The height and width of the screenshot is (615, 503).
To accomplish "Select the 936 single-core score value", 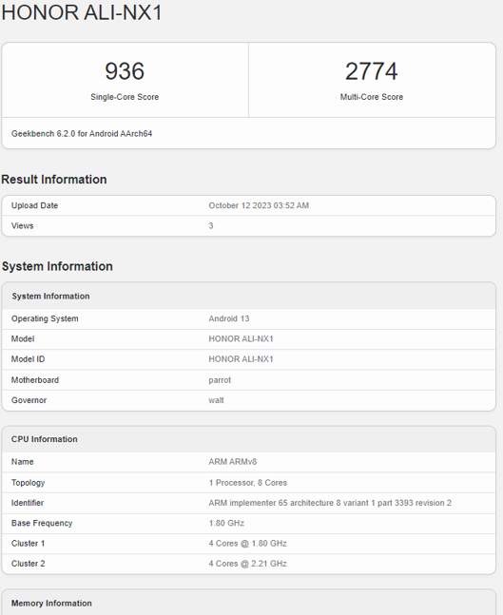I will click(125, 71).
